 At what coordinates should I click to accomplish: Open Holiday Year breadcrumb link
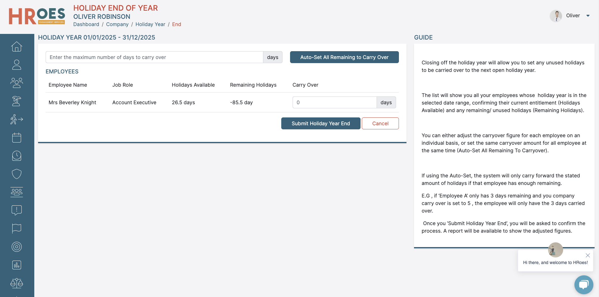click(150, 24)
